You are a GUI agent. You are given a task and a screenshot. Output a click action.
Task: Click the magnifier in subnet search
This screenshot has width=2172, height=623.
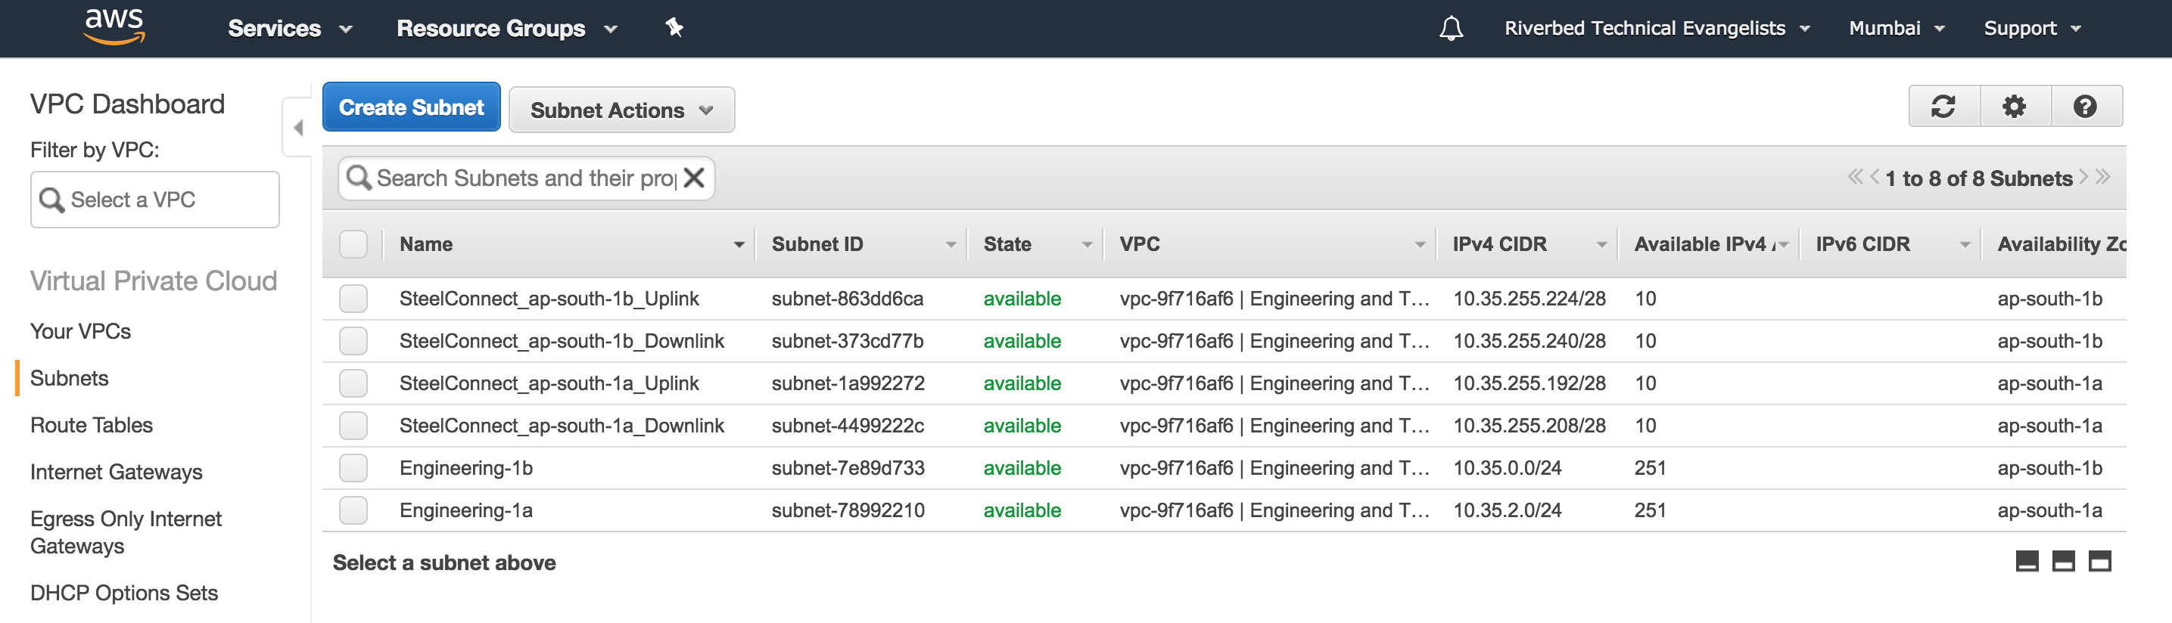point(359,178)
